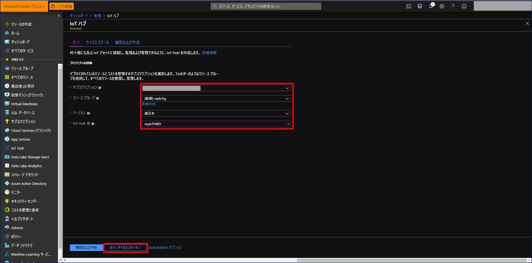Screen dimensions: 532x263
Task: Open Azure Active Directory icon
Action: pos(7,184)
